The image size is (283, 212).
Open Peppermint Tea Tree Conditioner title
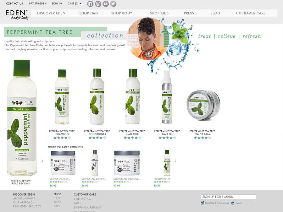tap(97, 133)
